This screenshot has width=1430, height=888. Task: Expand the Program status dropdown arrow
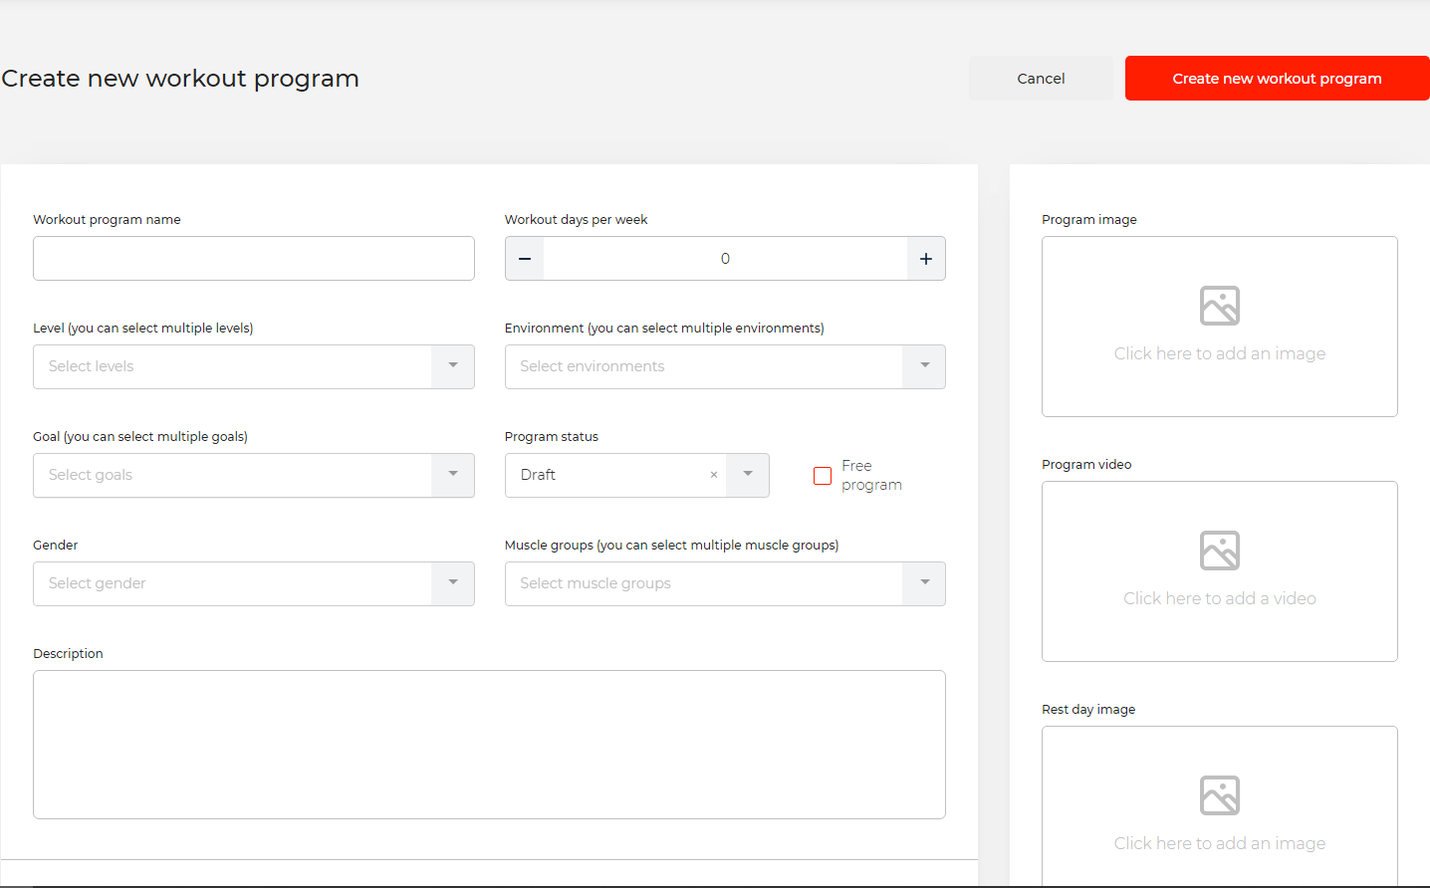click(748, 475)
